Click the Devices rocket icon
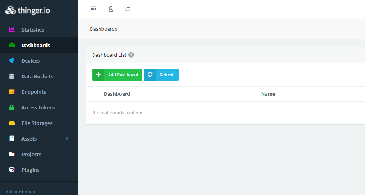Screen dimensions: 365x195 pyautogui.click(x=12, y=61)
